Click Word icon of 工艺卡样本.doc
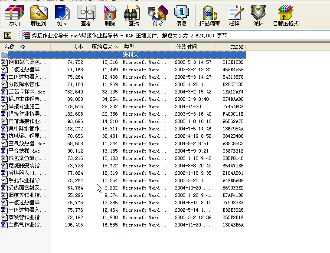 click(x=4, y=92)
